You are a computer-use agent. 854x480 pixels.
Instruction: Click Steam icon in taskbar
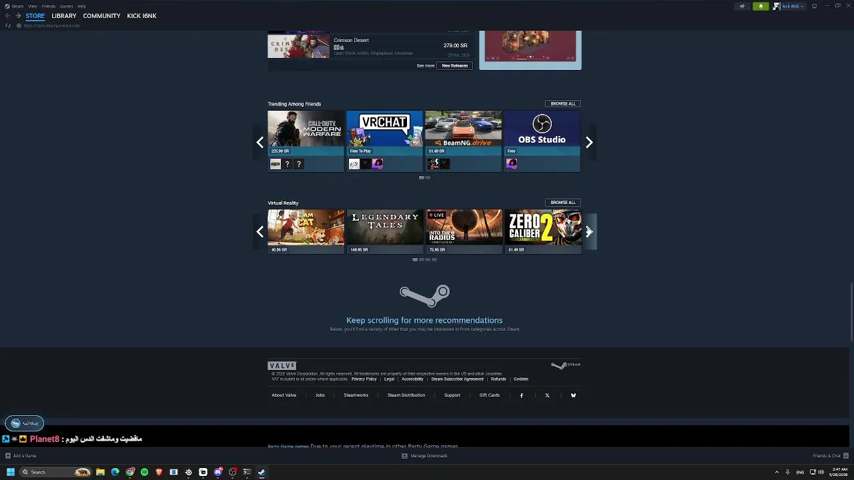pyautogui.click(x=262, y=472)
